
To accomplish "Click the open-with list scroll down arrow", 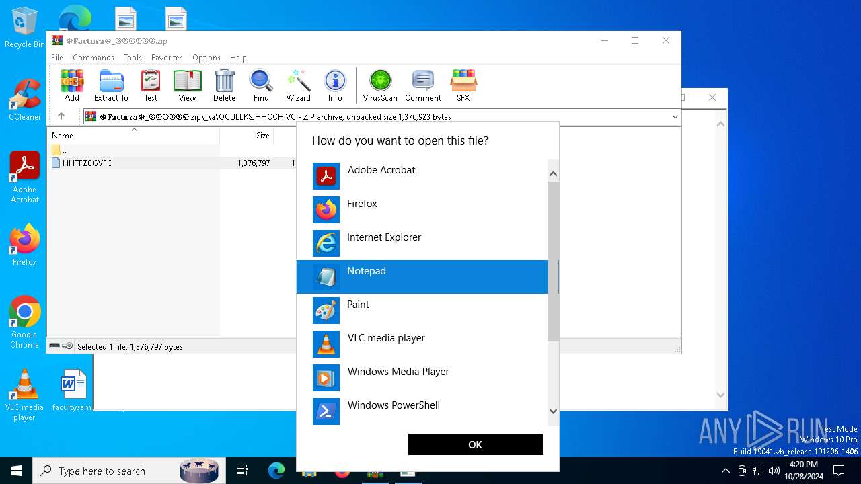I will pyautogui.click(x=554, y=411).
